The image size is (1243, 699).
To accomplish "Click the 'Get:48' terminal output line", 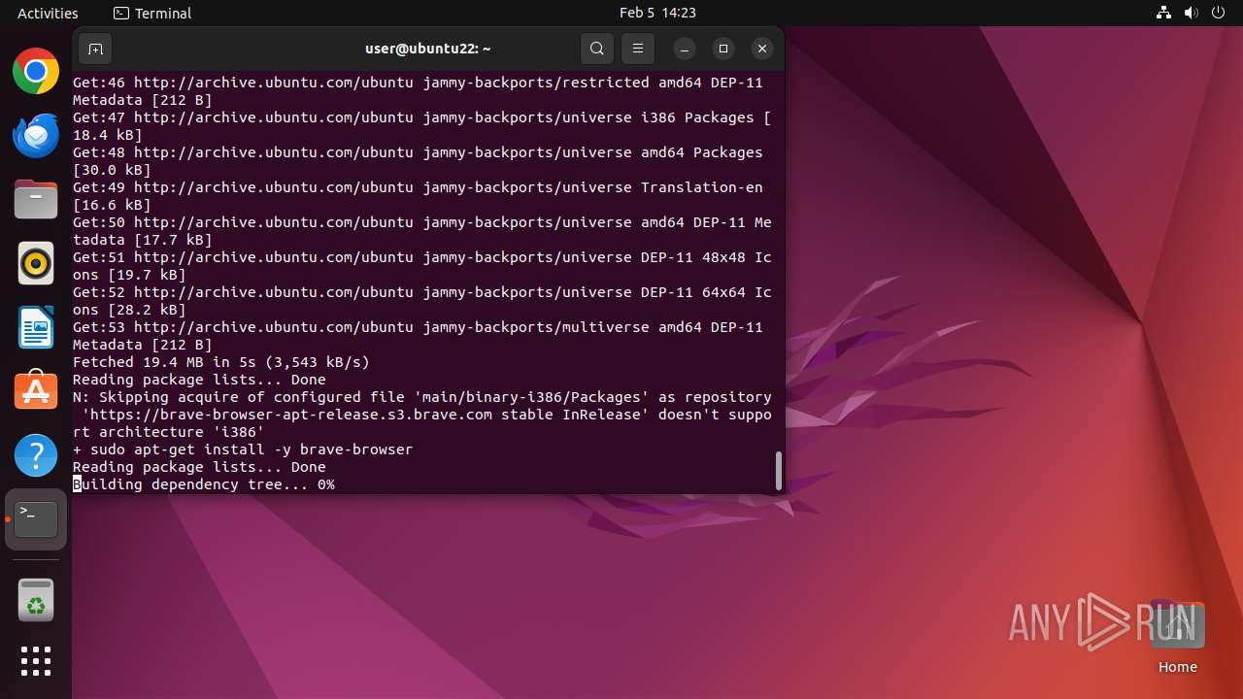I will click(x=418, y=161).
